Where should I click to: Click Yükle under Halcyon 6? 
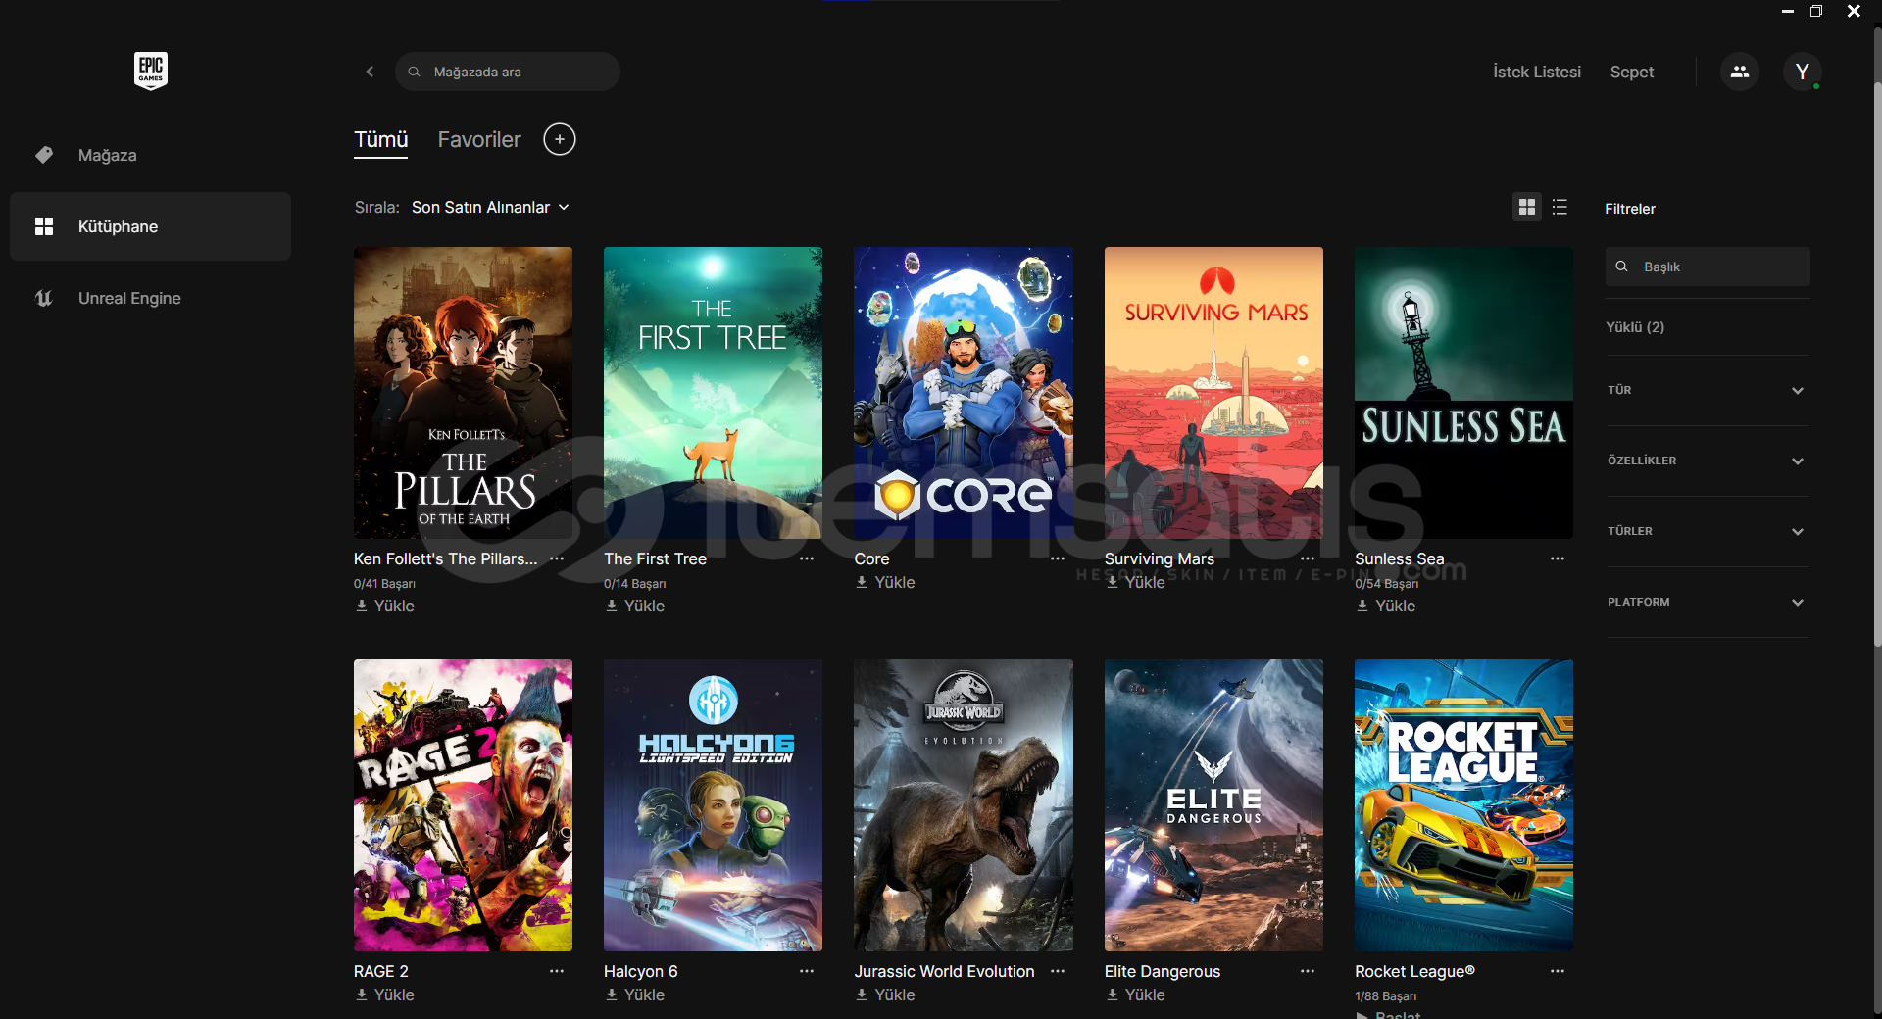click(x=634, y=995)
